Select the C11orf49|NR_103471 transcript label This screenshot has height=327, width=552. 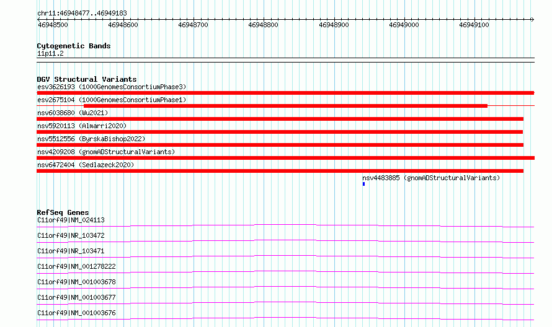pyautogui.click(x=71, y=251)
